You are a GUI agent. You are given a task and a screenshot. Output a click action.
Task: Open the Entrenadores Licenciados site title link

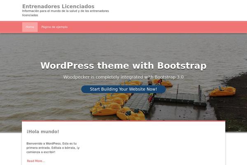click(x=58, y=6)
